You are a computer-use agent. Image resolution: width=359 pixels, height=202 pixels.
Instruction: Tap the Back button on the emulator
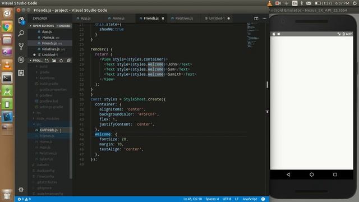pyautogui.click(x=288, y=175)
